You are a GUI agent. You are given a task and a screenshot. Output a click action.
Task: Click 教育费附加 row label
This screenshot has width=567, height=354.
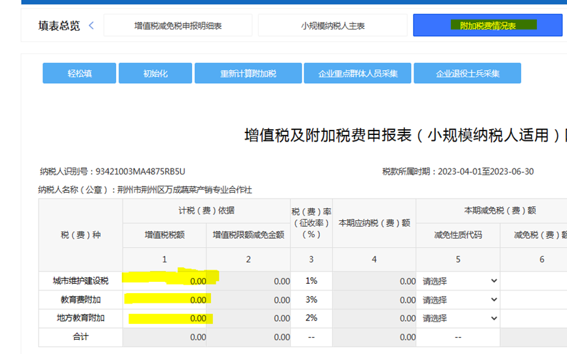(x=81, y=300)
